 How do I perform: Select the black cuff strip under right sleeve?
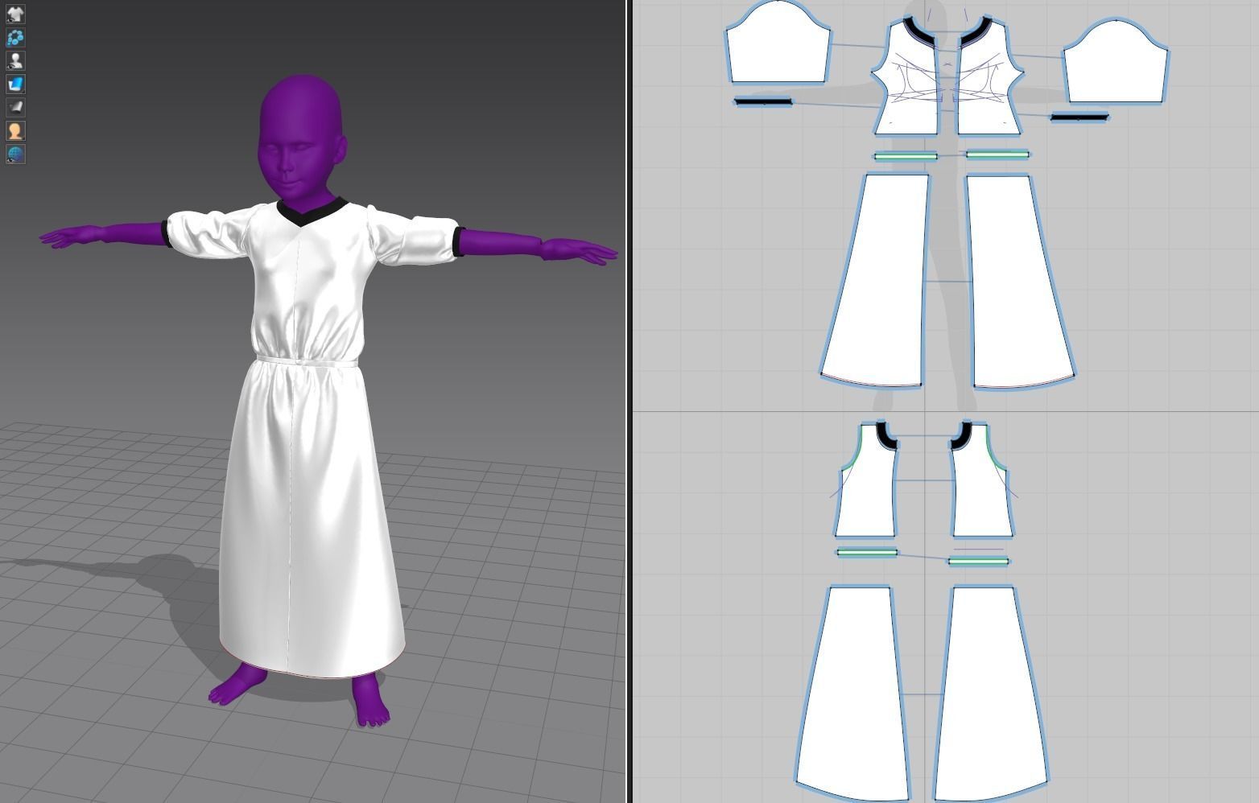coord(1079,117)
